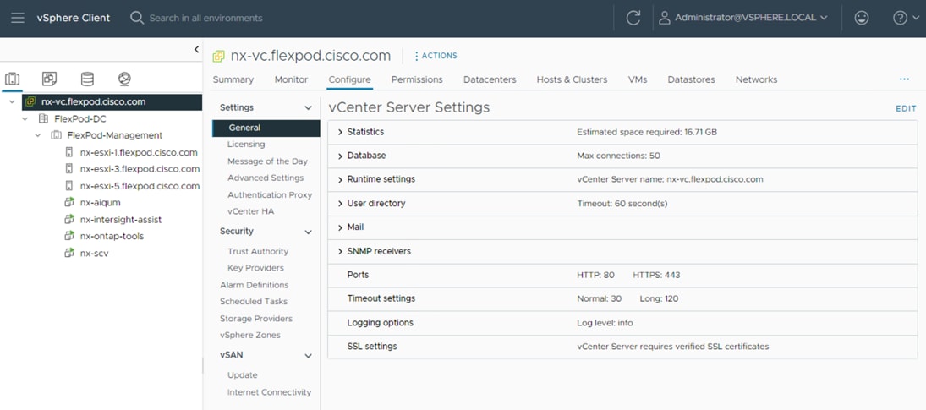Click the EDIT link for vCenter settings
The image size is (926, 410).
click(906, 109)
